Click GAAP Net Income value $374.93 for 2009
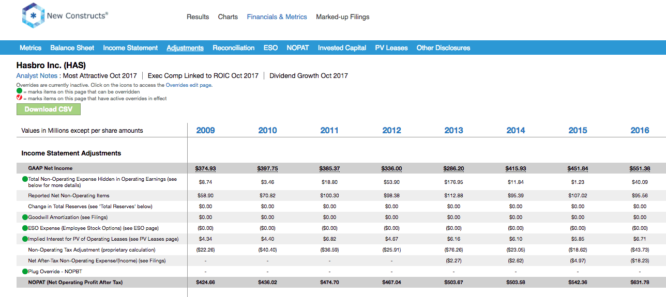Viewport: 666px width, 297px height. pyautogui.click(x=206, y=168)
